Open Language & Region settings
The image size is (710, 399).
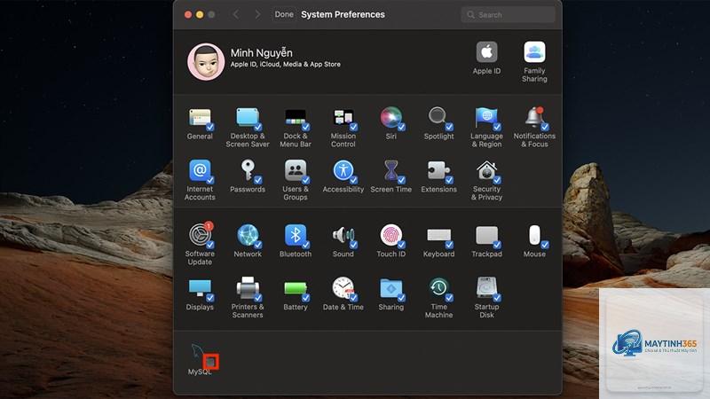(x=486, y=119)
